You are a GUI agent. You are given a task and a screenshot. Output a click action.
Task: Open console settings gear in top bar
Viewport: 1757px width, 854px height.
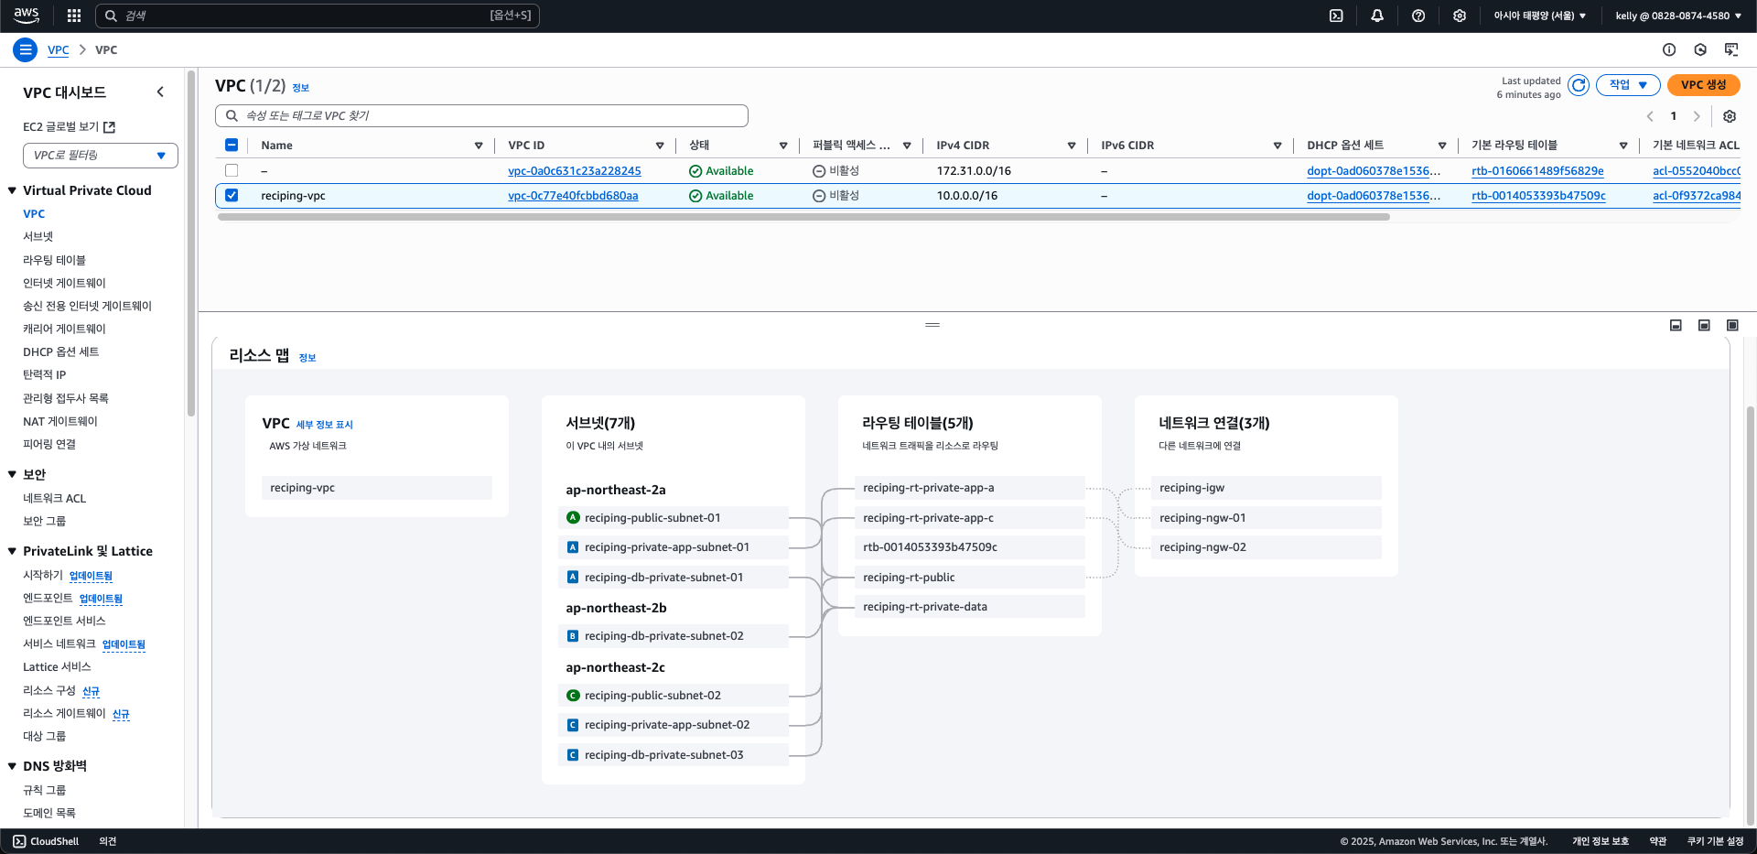point(1460,16)
